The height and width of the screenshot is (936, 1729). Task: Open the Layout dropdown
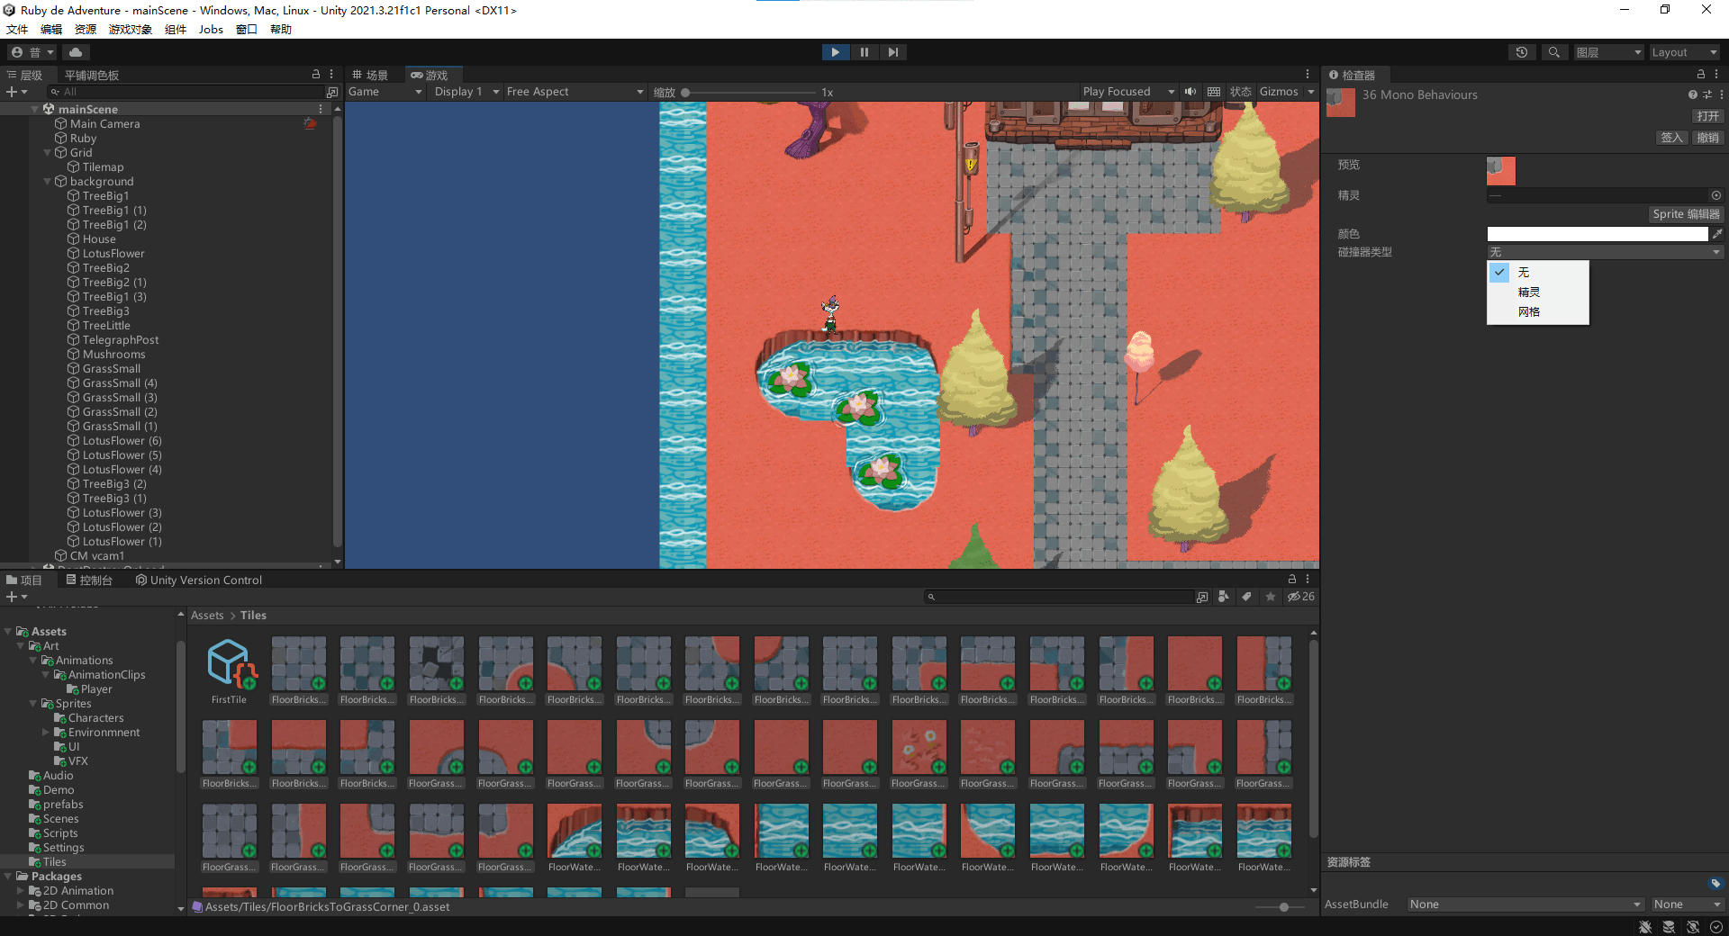click(x=1684, y=52)
